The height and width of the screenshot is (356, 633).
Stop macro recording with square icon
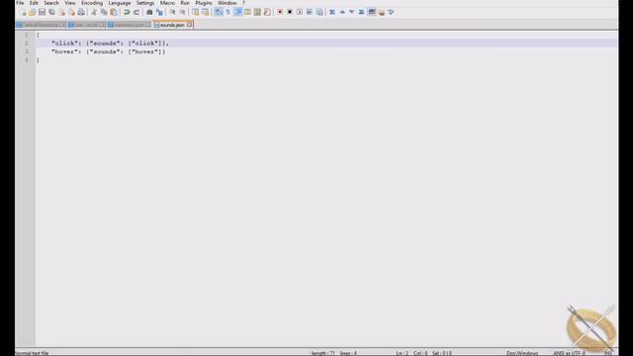[290, 12]
